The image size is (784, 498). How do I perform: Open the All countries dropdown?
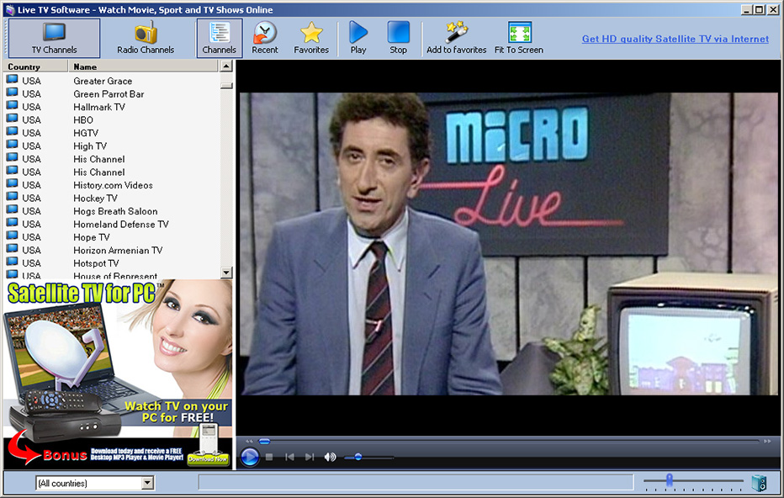click(147, 483)
